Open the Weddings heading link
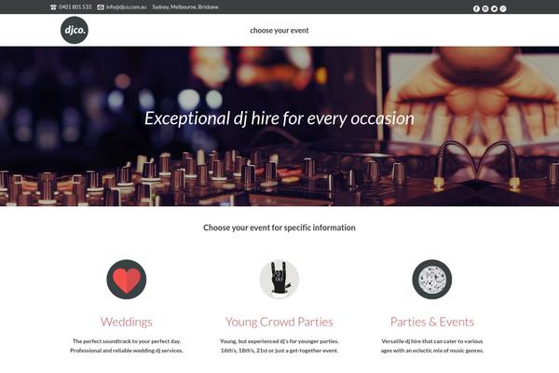This screenshot has height=373, width=559. (126, 322)
